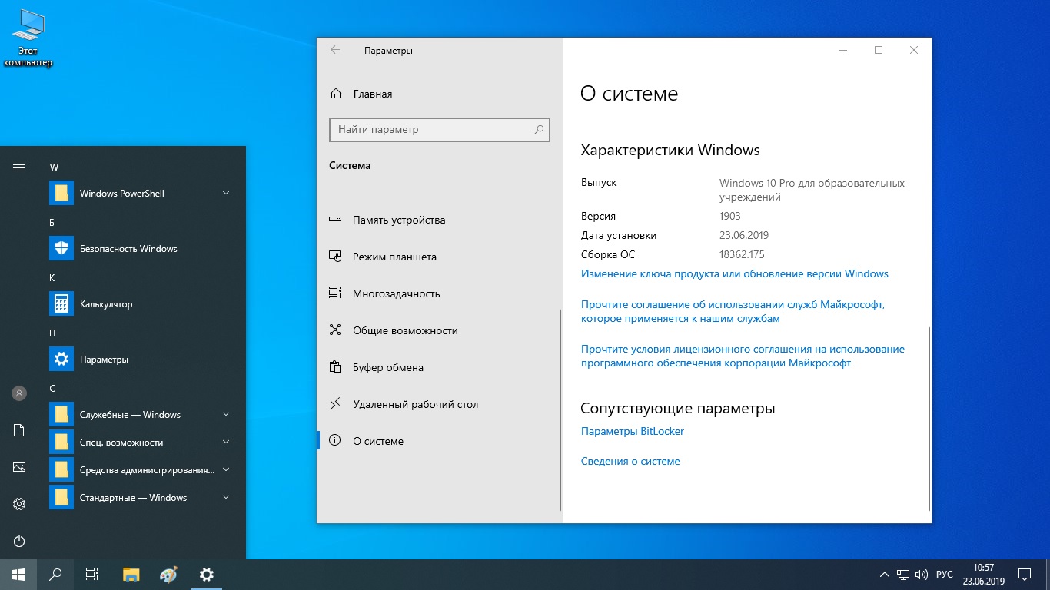Click the Show desktop strip on the taskbar
1050x590 pixels.
tap(1048, 575)
